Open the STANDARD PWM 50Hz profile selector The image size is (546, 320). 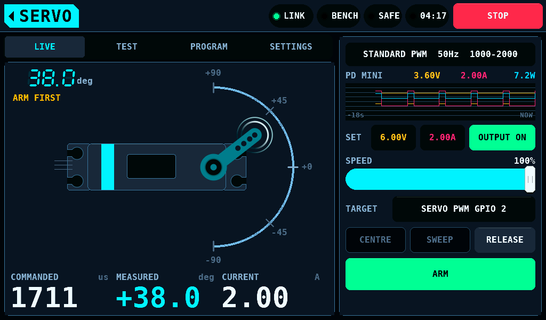[440, 54]
